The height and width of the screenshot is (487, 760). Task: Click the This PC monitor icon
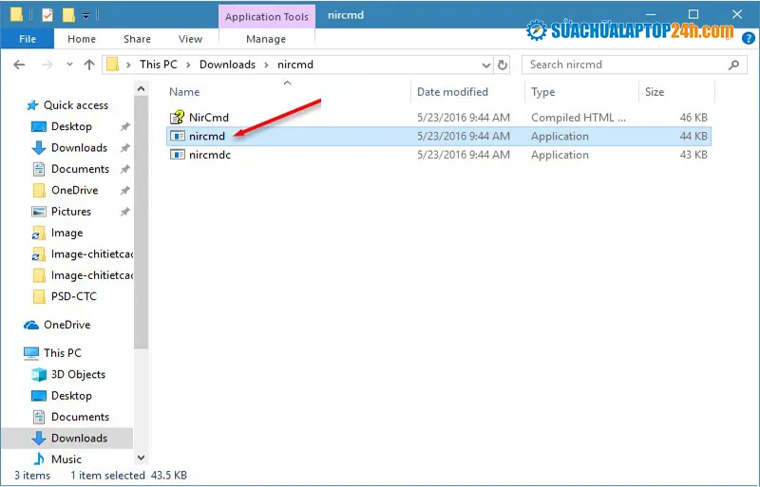tap(31, 353)
